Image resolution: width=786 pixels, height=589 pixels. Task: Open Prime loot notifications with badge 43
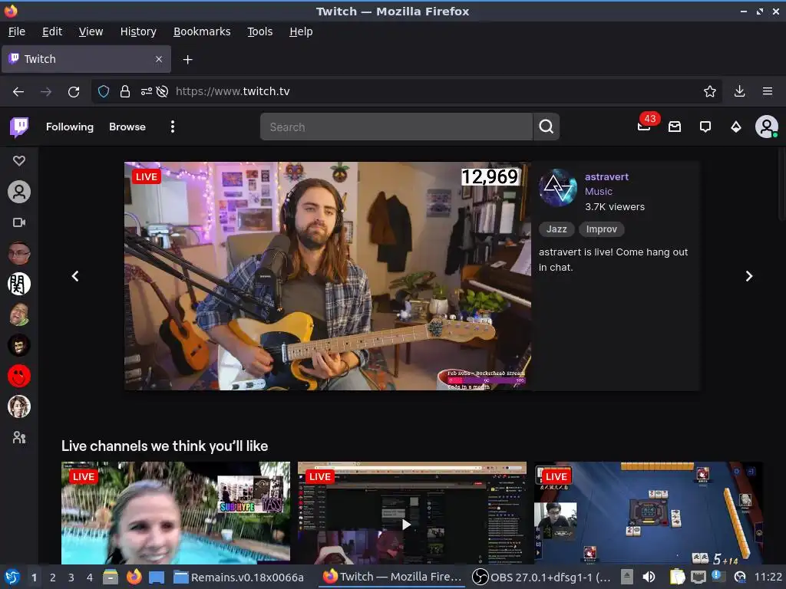tap(644, 126)
